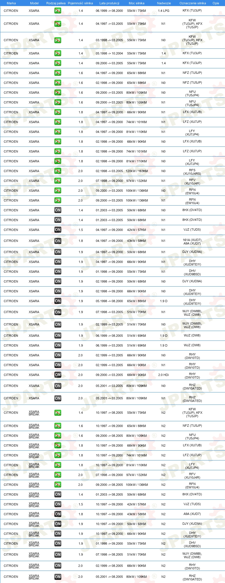The height and width of the screenshot is (583, 225).
Task: Select 'KFX (TU3JP)' in the 1.4 LPG row
Action: (x=192, y=11)
